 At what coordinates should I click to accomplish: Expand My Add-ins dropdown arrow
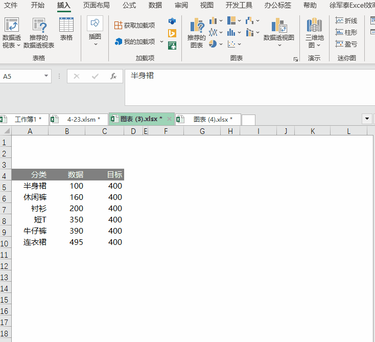pos(161,41)
